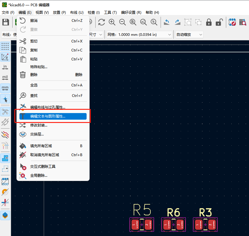
Task: Open the 网格 grid size dropdown
Action: 139,35
